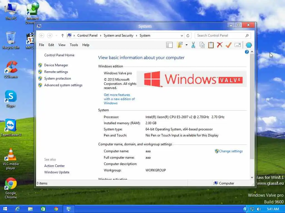
Task: Click the scrollbar up arrow in System window
Action: [x=252, y=52]
